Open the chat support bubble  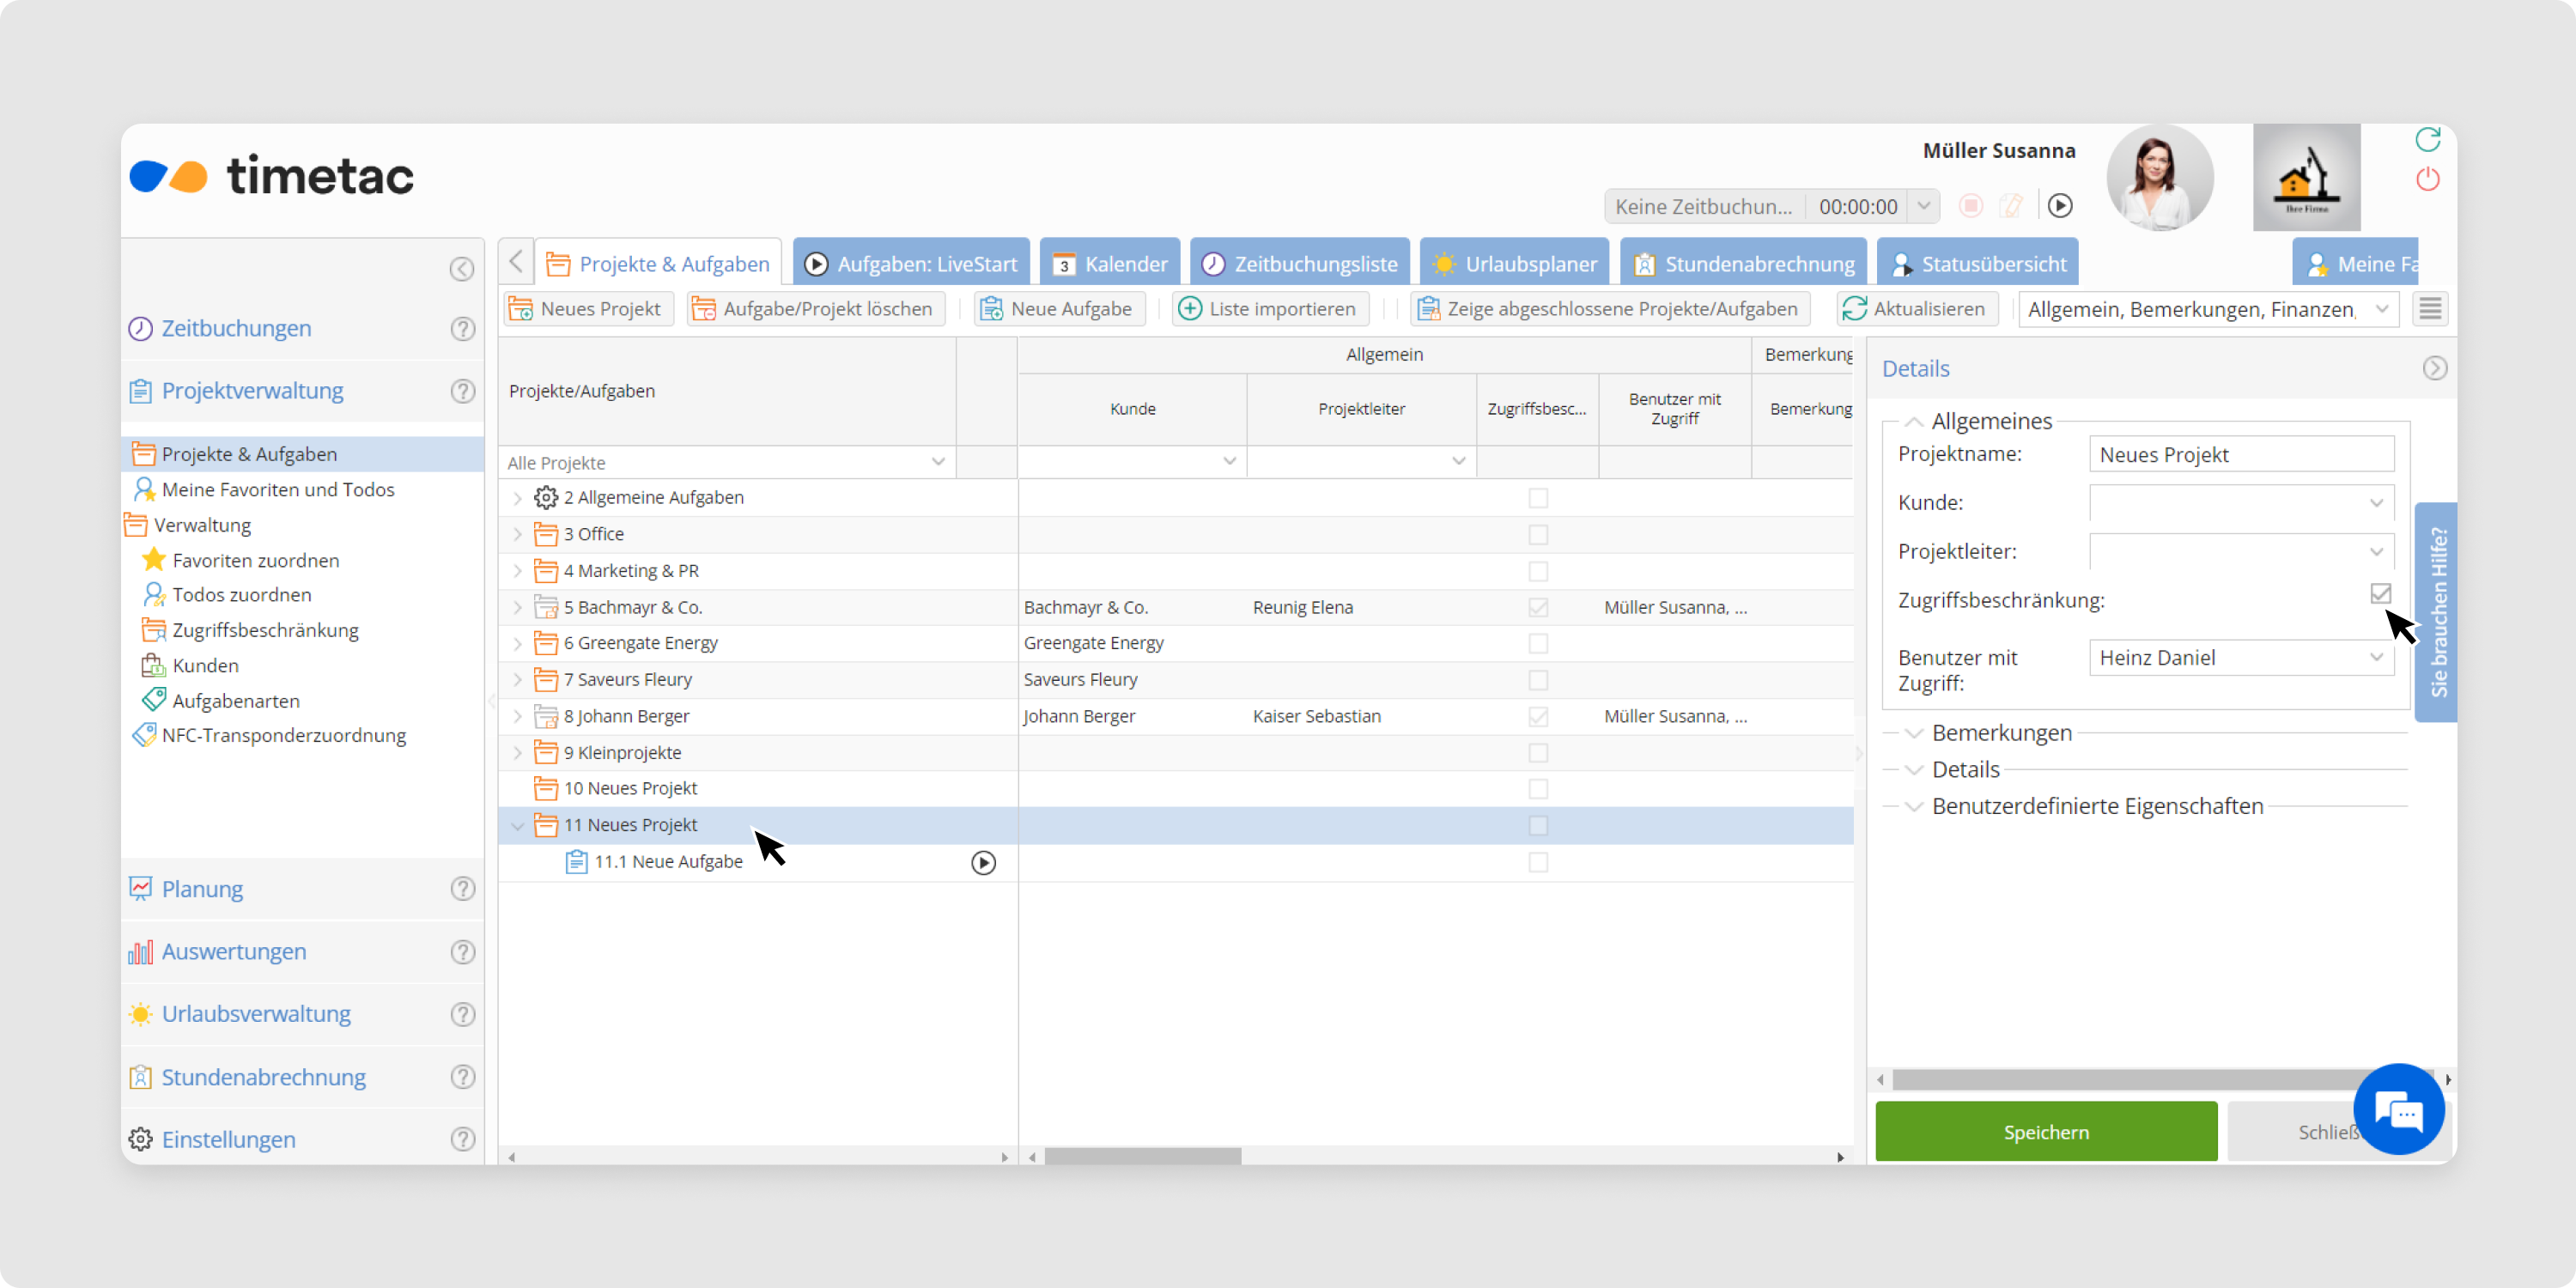point(2398,1110)
